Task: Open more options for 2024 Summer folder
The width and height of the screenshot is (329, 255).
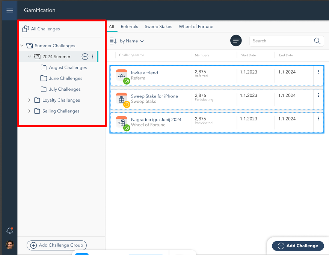Action: tap(92, 56)
